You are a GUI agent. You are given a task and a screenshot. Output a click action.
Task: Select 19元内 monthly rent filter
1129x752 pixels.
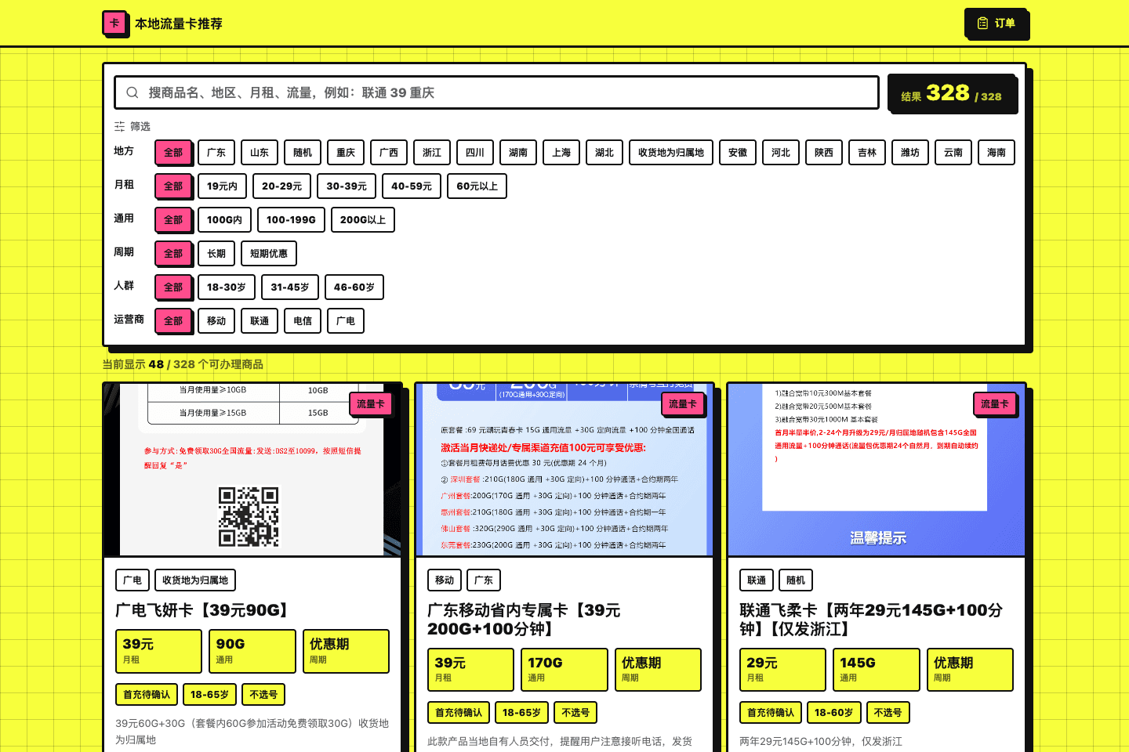[223, 186]
